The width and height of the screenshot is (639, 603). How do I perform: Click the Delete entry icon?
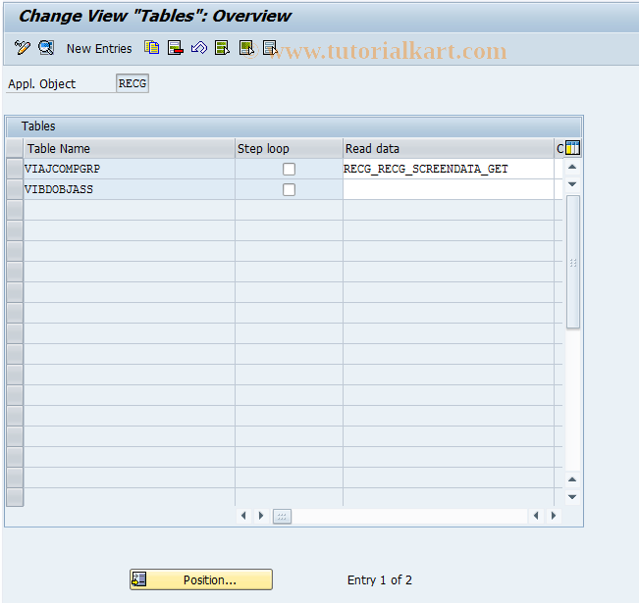176,48
